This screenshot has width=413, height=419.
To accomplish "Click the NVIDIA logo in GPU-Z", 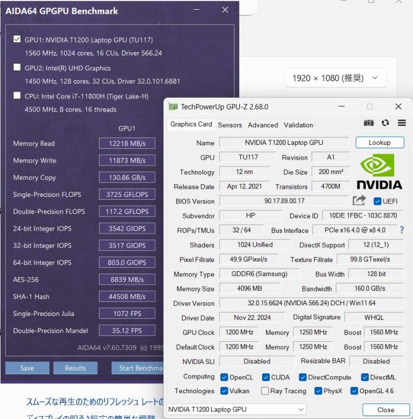I will coord(379,172).
